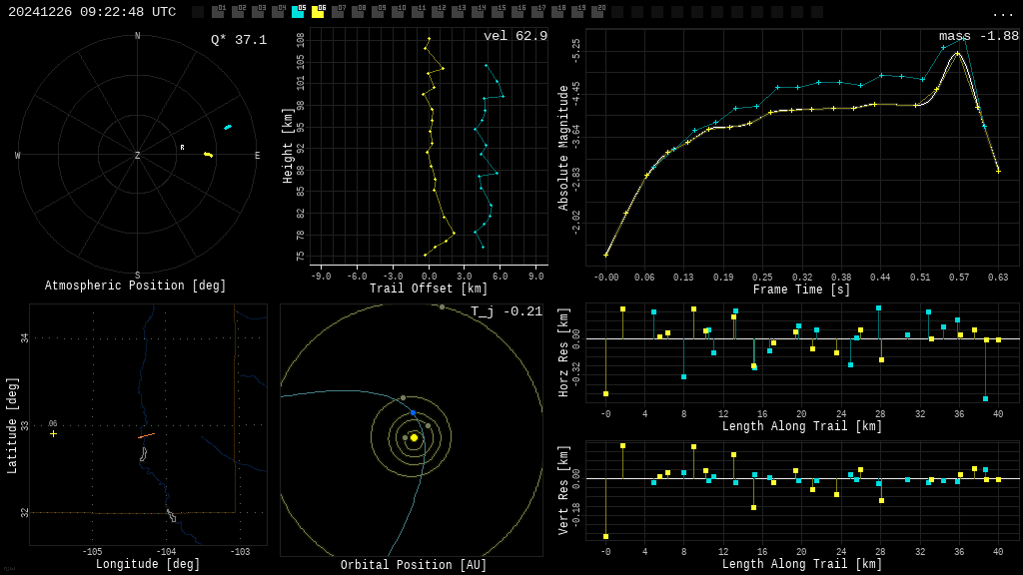This screenshot has width=1023, height=575.
Task: Enable the station 01 box
Action: (x=218, y=12)
